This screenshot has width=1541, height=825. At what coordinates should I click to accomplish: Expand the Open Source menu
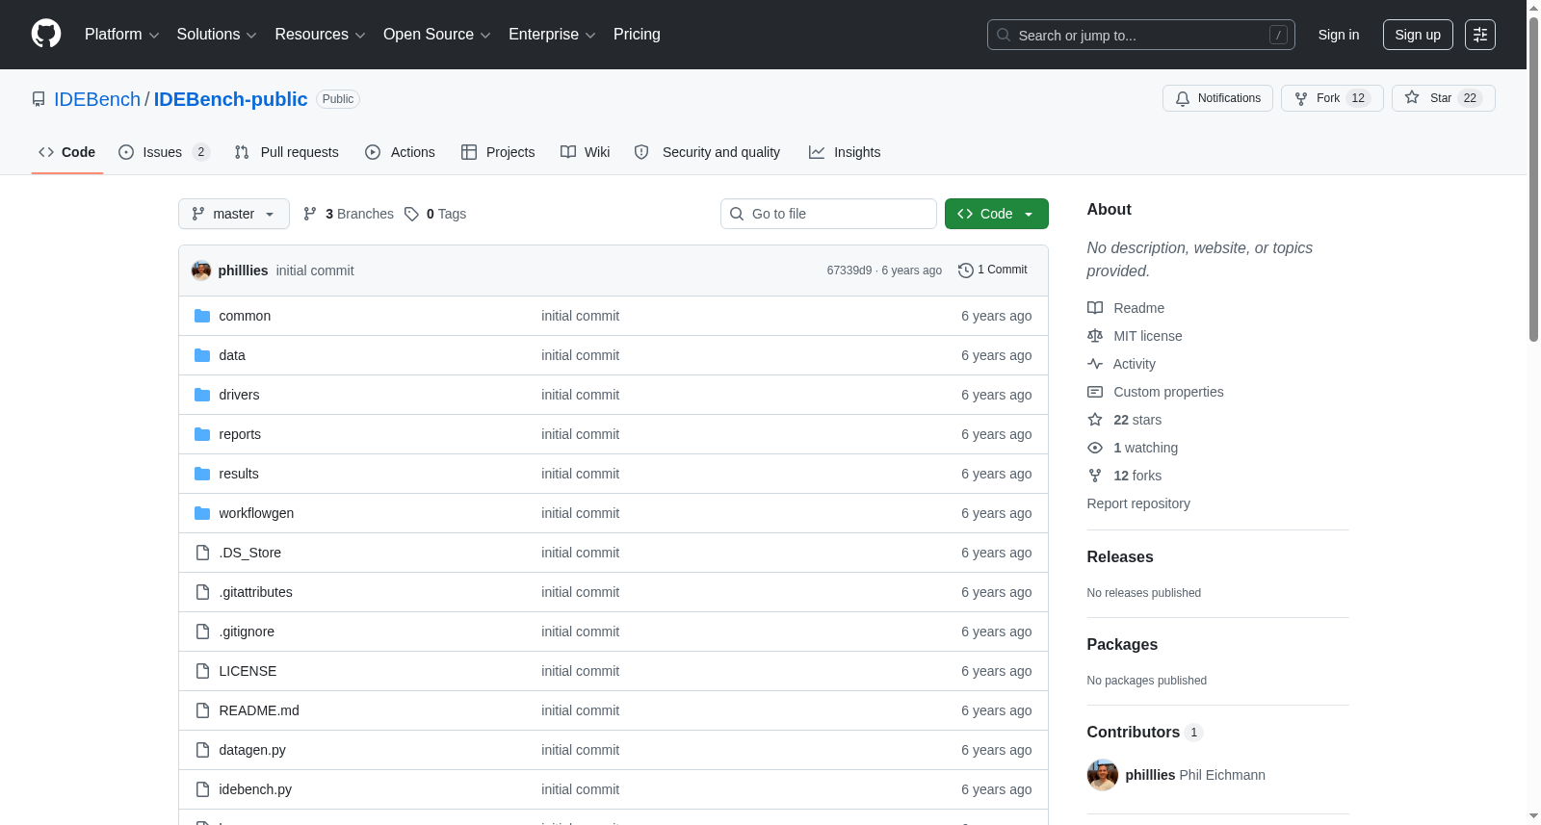tap(436, 35)
